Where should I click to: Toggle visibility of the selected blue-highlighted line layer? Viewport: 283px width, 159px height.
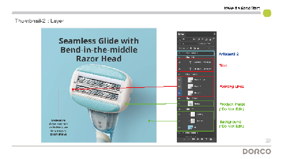[180, 93]
